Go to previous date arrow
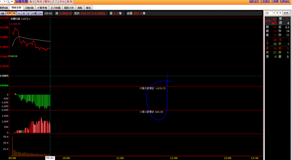 point(277,13)
